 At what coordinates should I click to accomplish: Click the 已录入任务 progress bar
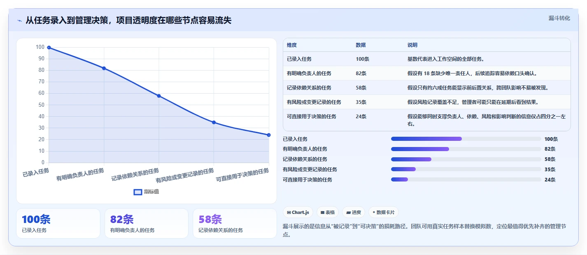(x=466, y=139)
